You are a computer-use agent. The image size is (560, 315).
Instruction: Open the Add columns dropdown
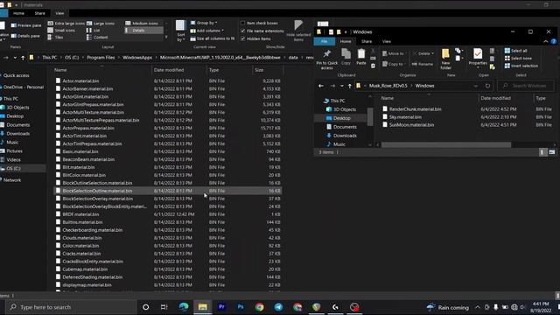207,31
